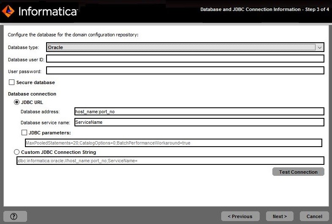Screen dimensions: 332x224
Task: Click the 'Database service name:' label
Action: point(45,123)
